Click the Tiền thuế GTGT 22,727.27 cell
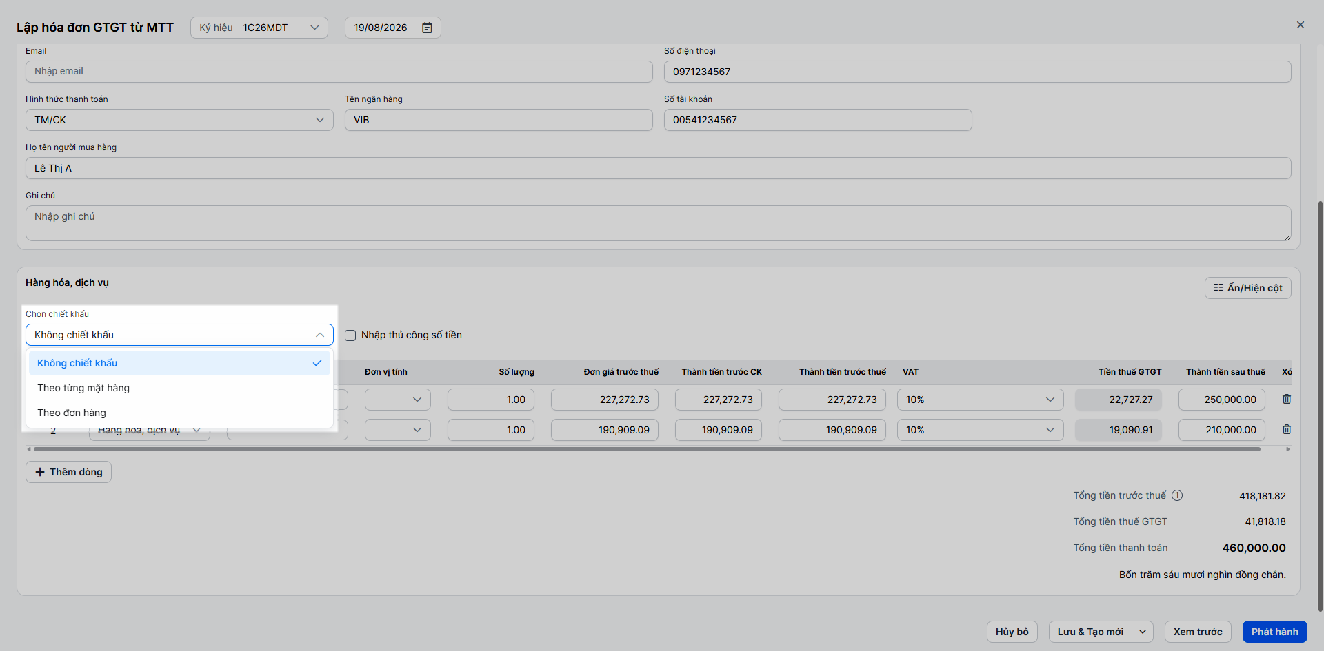 (x=1118, y=400)
